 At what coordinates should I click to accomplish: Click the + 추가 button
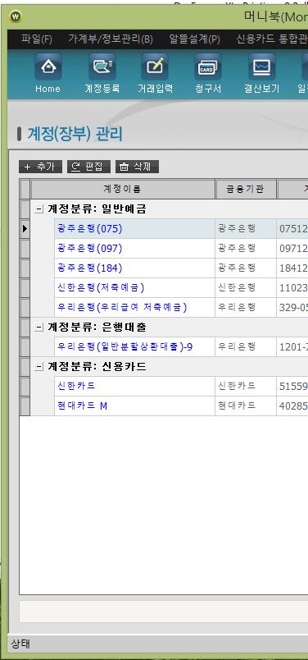tap(40, 167)
